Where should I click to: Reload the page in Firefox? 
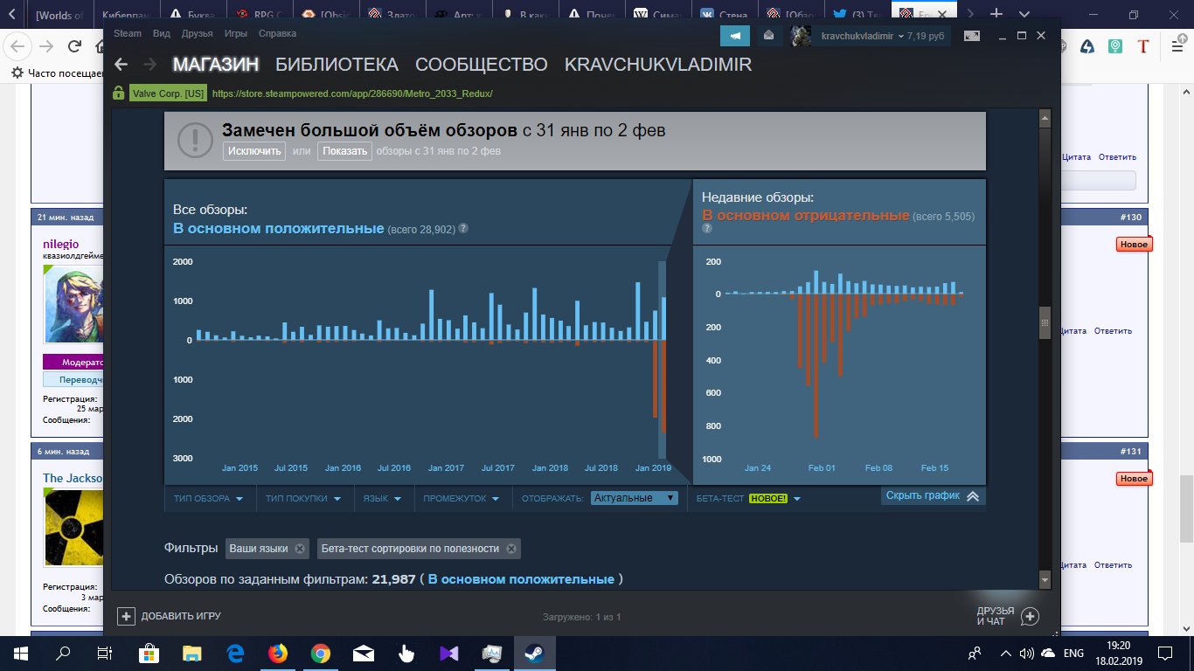75,46
